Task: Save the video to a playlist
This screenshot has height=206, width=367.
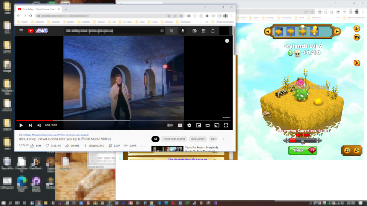Action: [130, 146]
